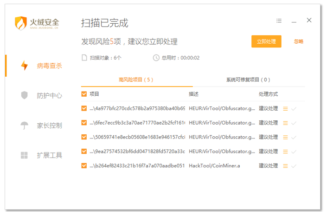
Task: Uncheck the 50659741e8ecb threat checkbox
Action: (x=84, y=137)
